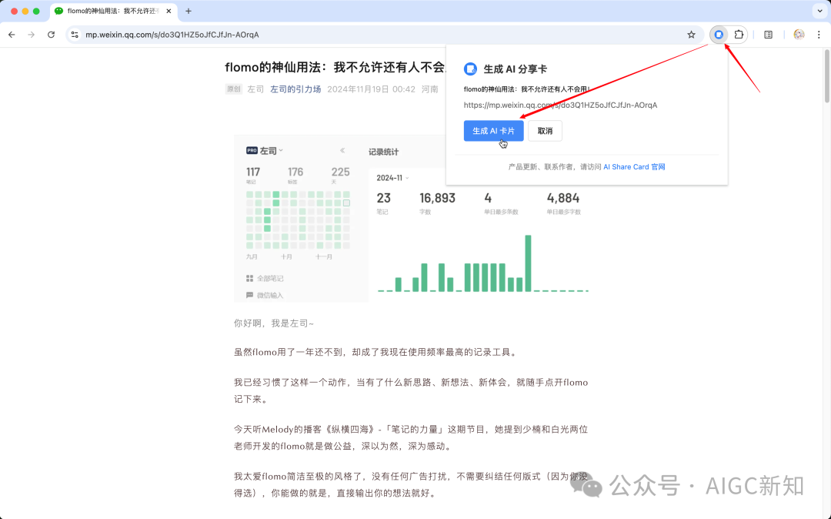Image resolution: width=831 pixels, height=519 pixels.
Task: Click the page vertical scrollbar thumb
Action: 826,75
